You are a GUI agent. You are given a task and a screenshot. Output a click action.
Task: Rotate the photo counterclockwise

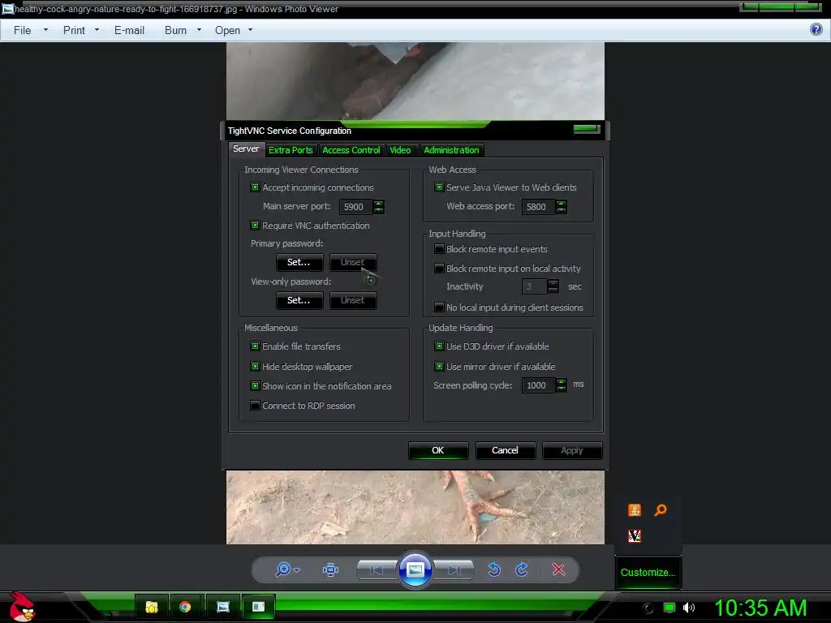(494, 569)
